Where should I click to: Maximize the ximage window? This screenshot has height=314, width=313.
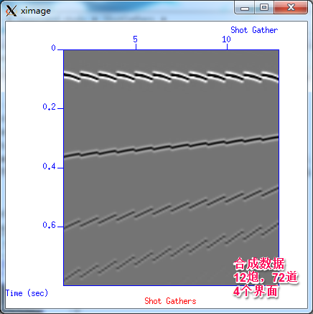[x=264, y=8]
